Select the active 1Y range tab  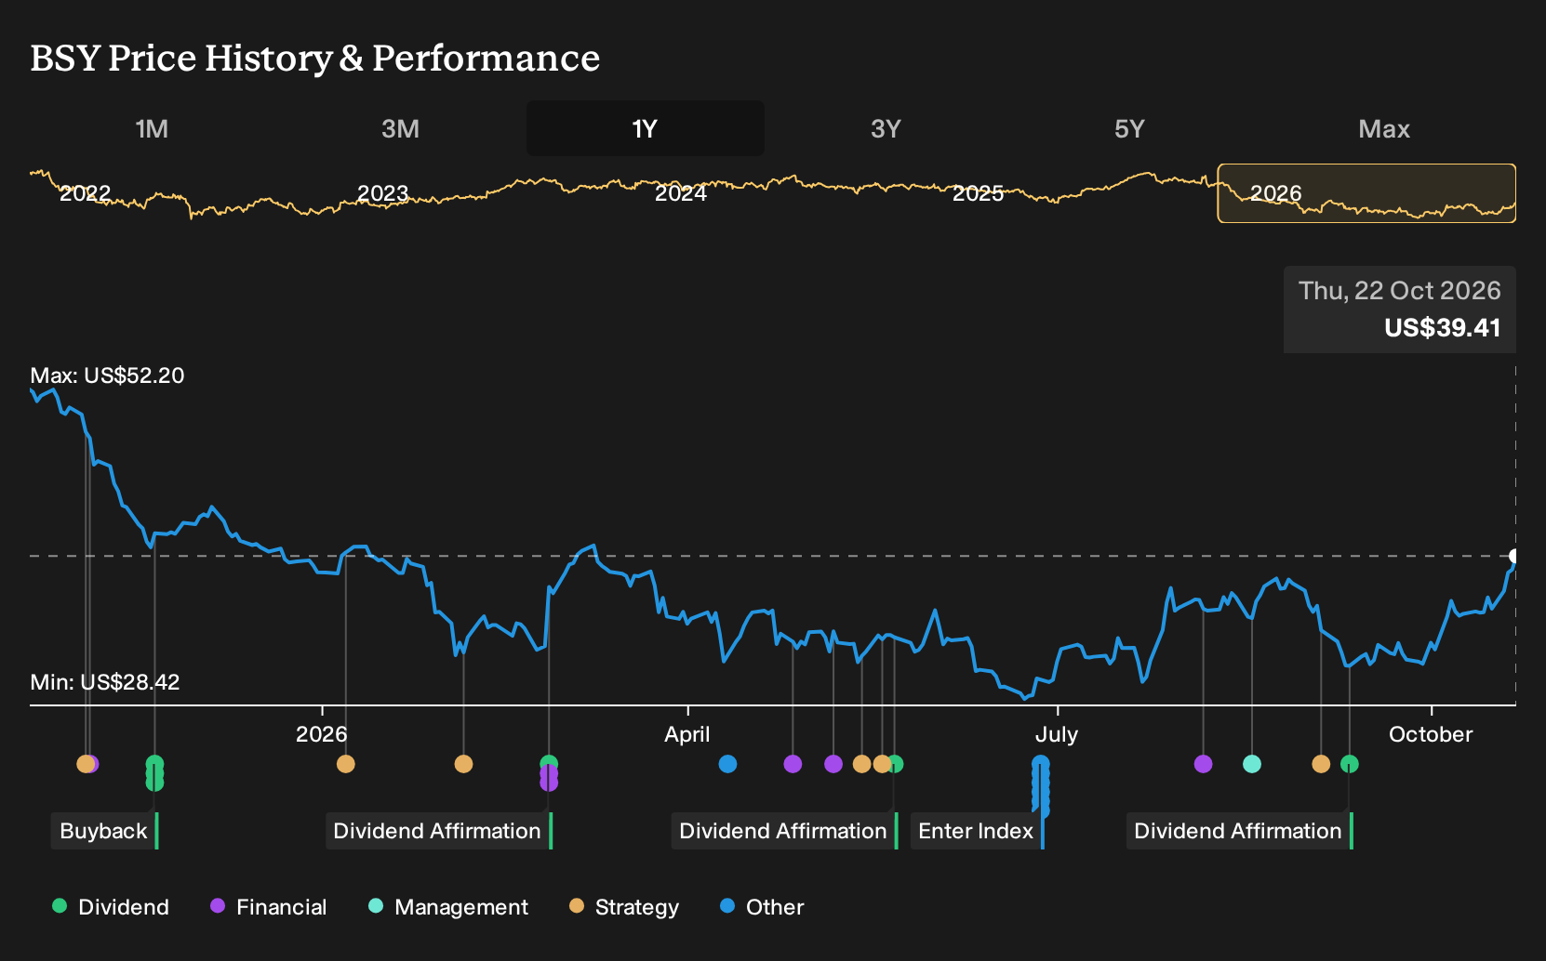(645, 128)
